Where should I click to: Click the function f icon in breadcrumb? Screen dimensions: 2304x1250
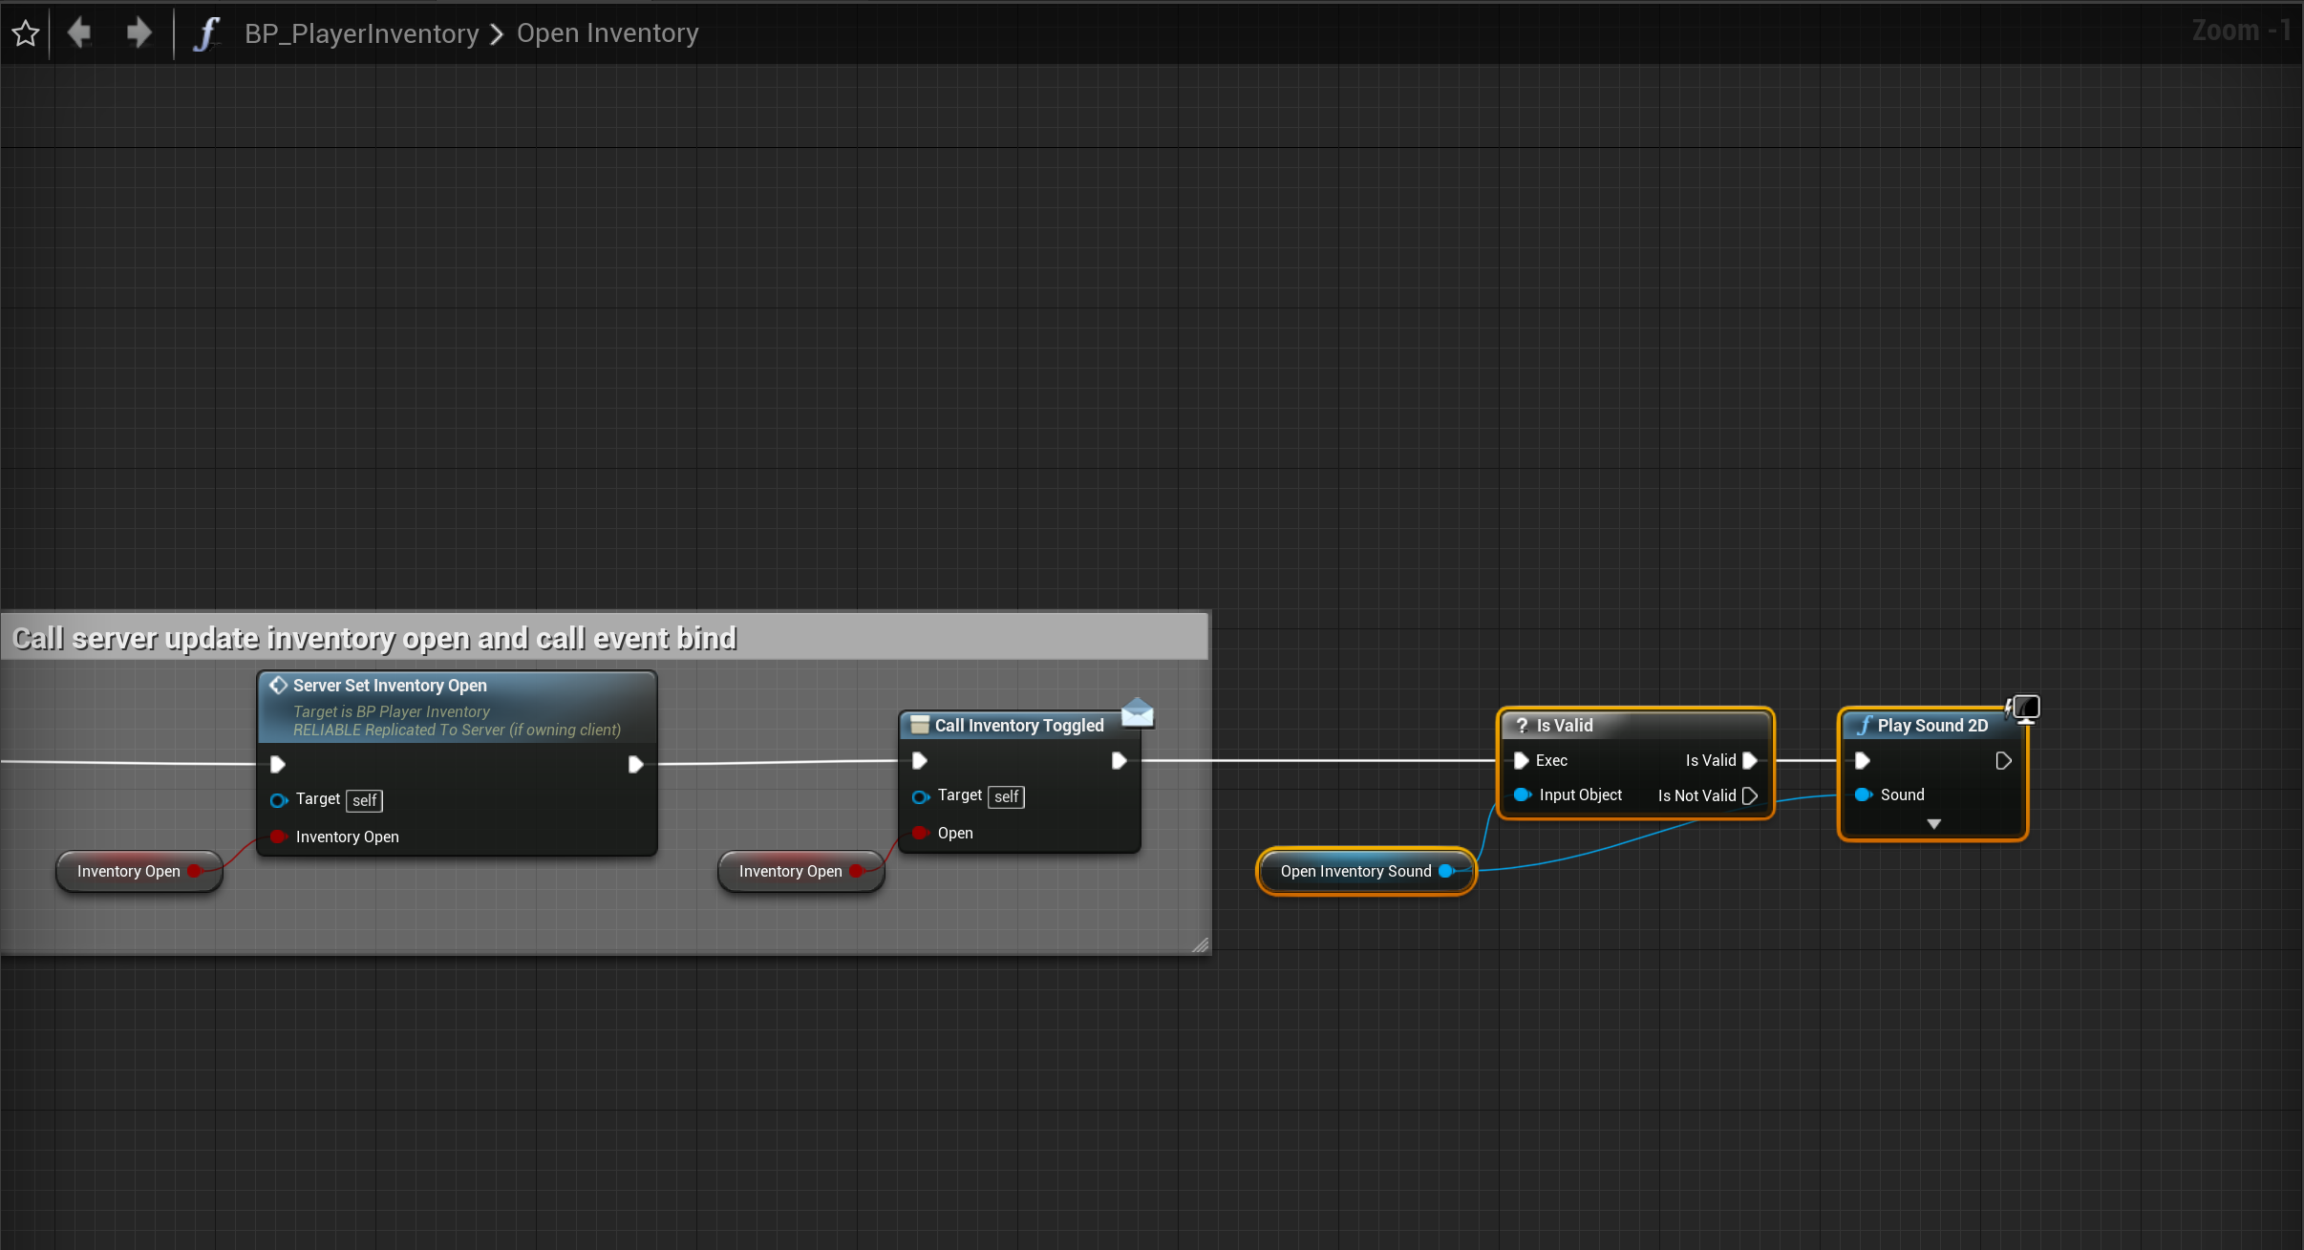point(206,33)
